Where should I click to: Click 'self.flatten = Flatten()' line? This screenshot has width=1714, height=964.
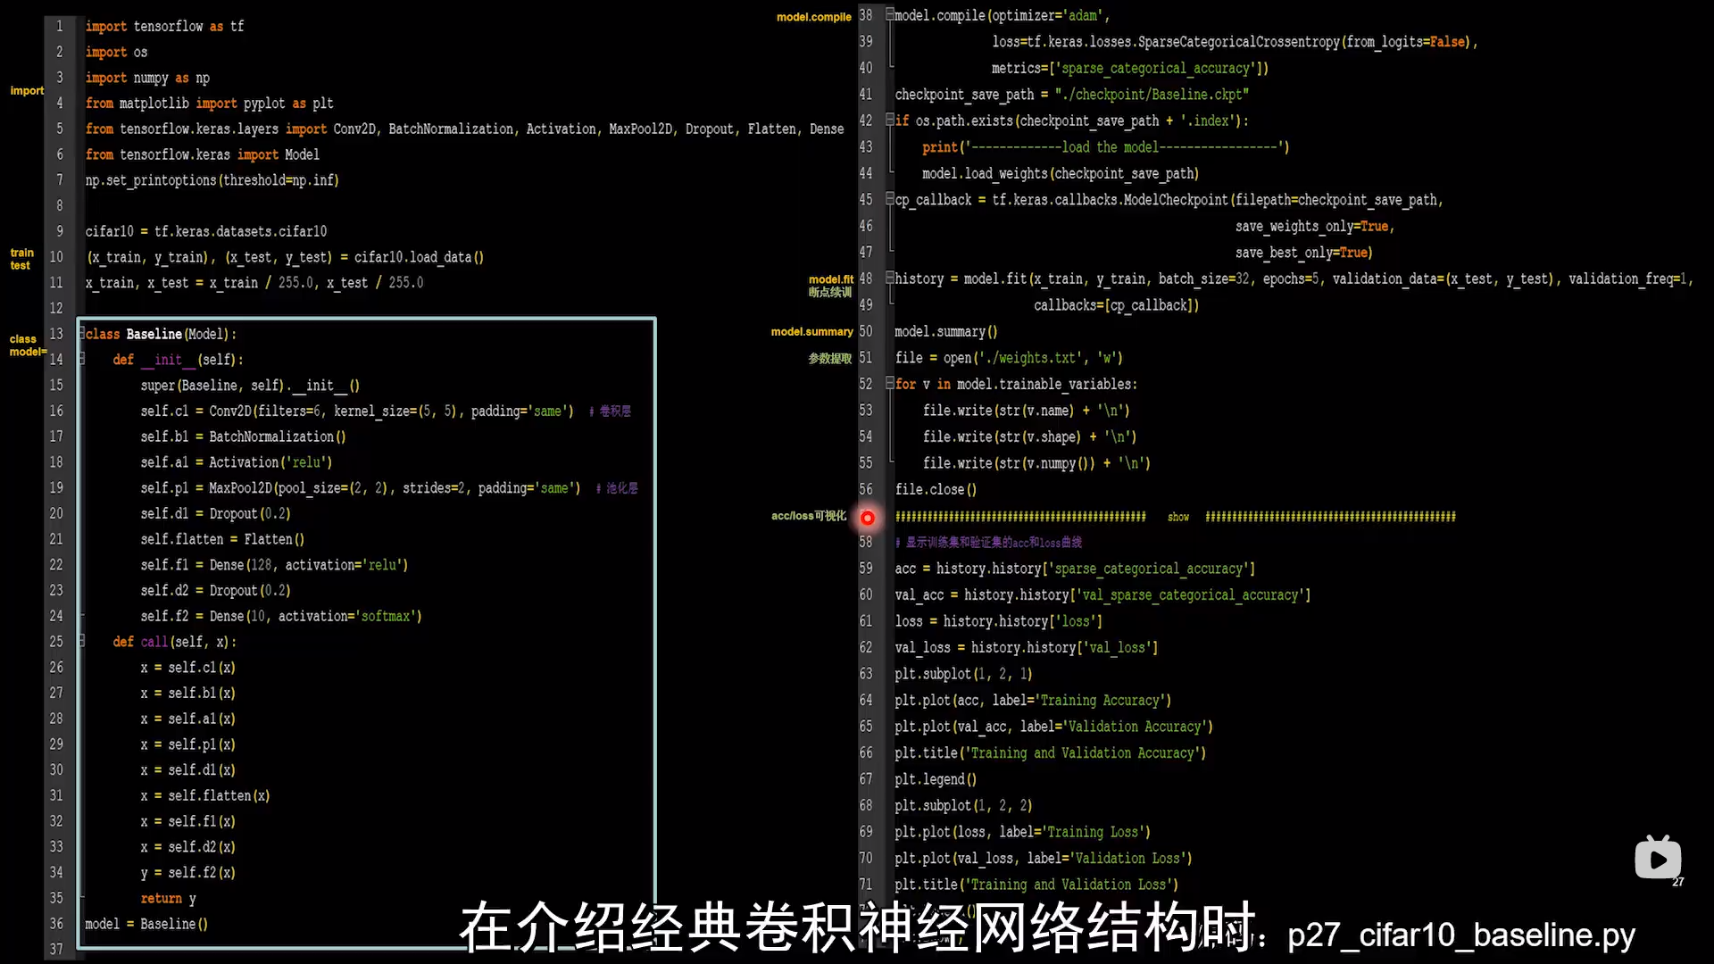[x=222, y=539]
